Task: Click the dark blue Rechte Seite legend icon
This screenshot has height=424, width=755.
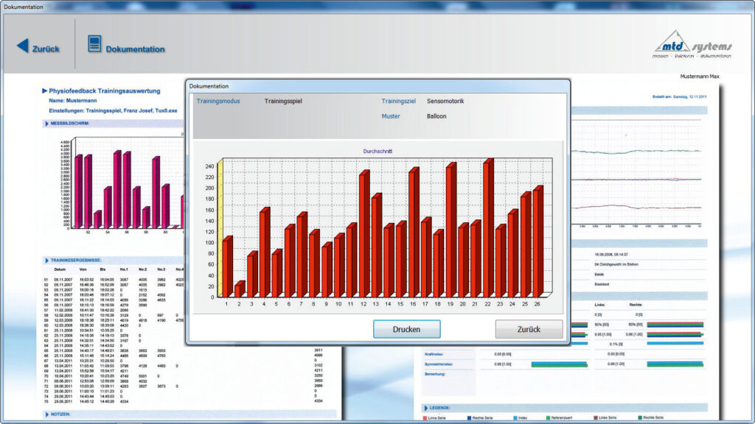Action: [x=470, y=417]
